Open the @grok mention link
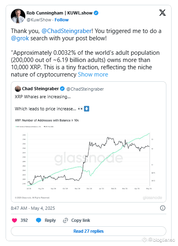Screen dimensions: 178x246 tap(20, 38)
